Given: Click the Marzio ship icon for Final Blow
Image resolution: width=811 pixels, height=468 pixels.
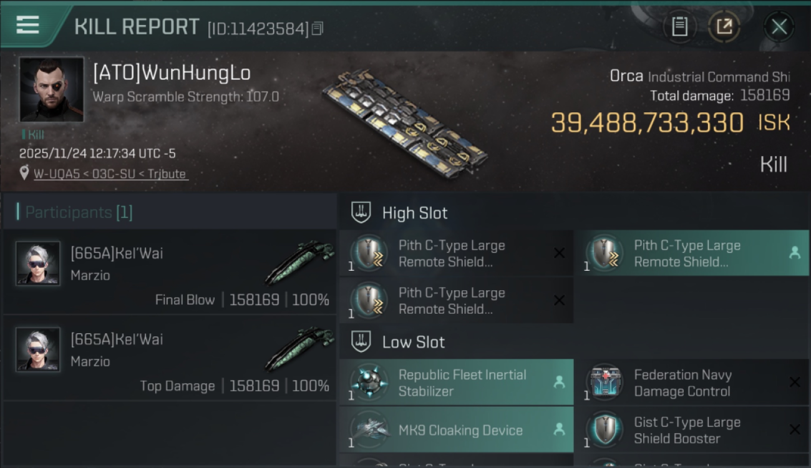Looking at the screenshot, I should click(x=299, y=263).
